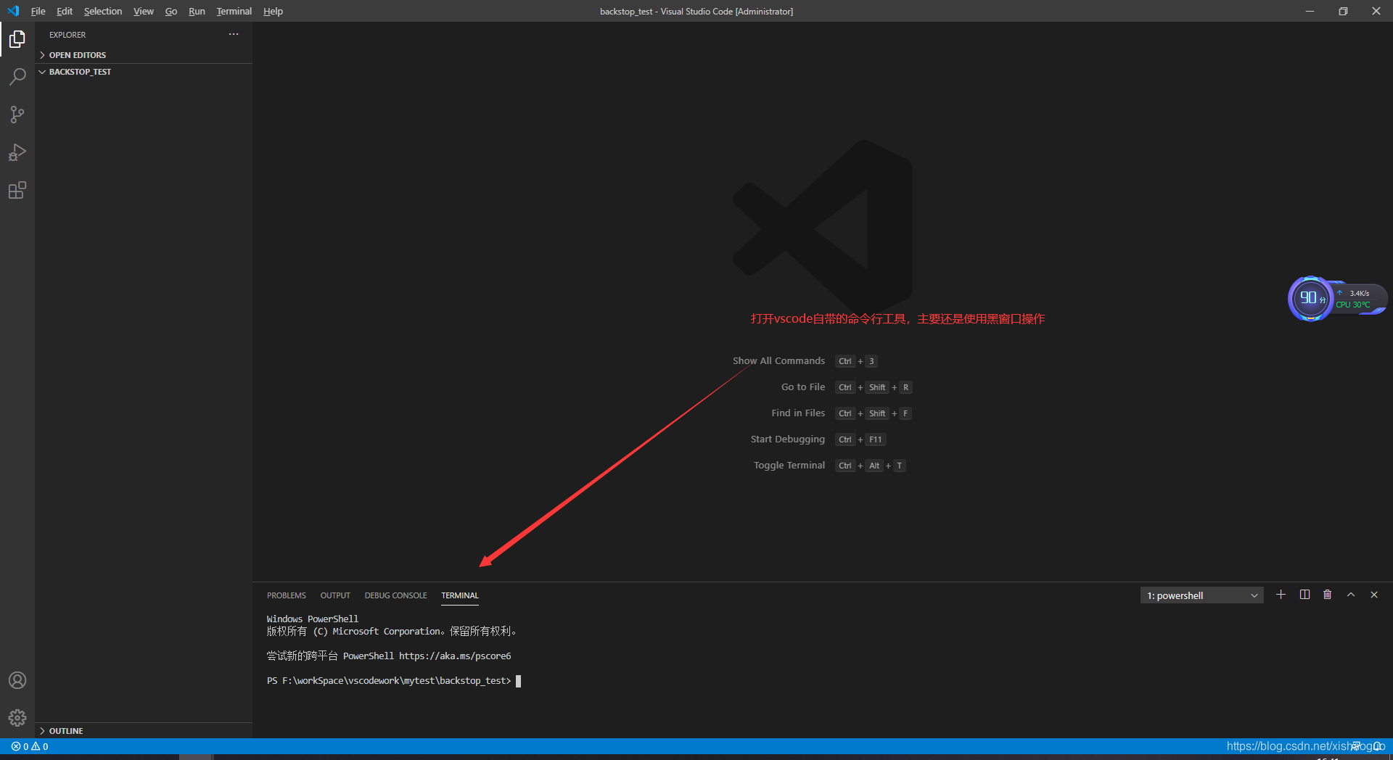The image size is (1393, 760).
Task: Click the Find in Files hint
Action: [x=798, y=413]
